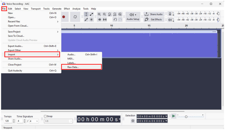The image size is (225, 130).
Task: Open the Selection toolbar gear settings
Action: [x=133, y=121]
